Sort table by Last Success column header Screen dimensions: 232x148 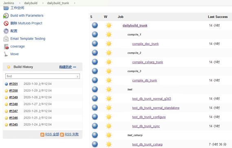pos(218,17)
